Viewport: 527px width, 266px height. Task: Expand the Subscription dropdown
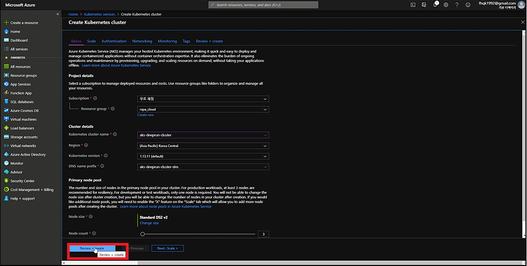(x=203, y=99)
